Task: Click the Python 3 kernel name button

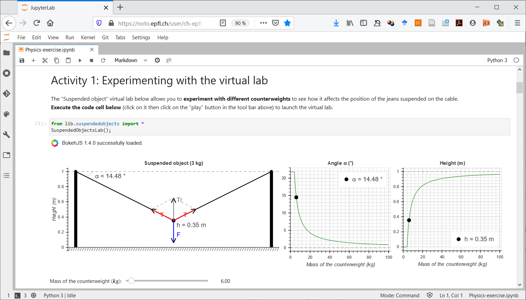Action: click(497, 60)
